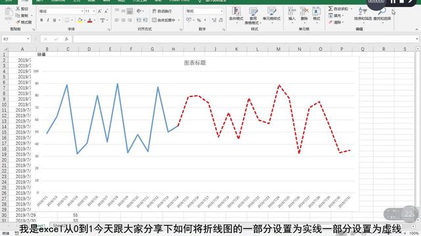Screen dimensions: 421x236
Task: Toggle Underline formatting
Action: pos(55,20)
